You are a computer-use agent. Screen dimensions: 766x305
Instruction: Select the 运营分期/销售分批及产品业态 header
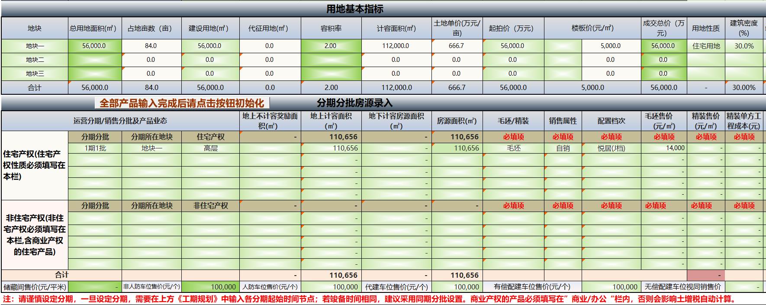click(120, 121)
